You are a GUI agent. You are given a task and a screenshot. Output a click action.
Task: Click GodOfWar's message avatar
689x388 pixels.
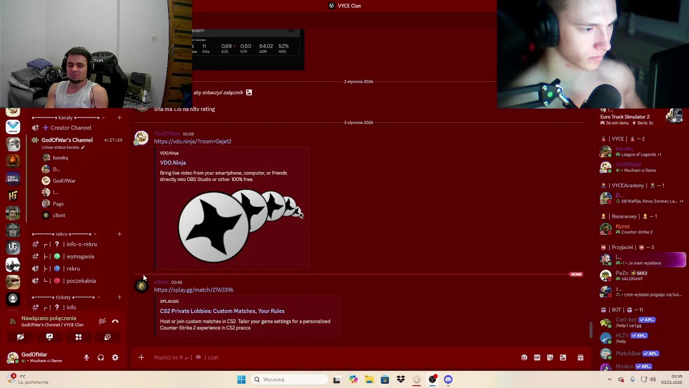click(141, 138)
